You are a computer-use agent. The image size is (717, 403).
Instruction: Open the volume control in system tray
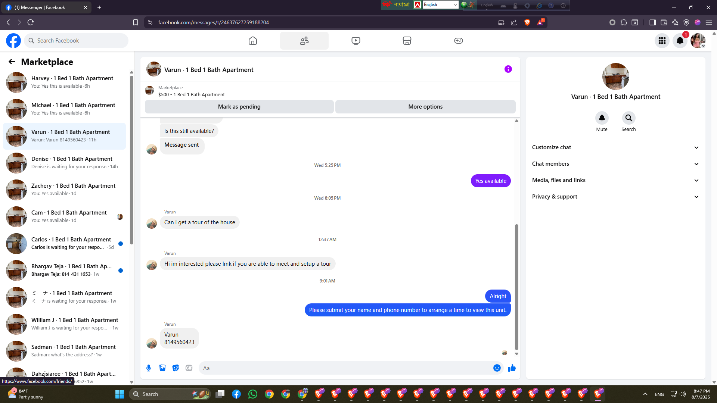pos(683,394)
